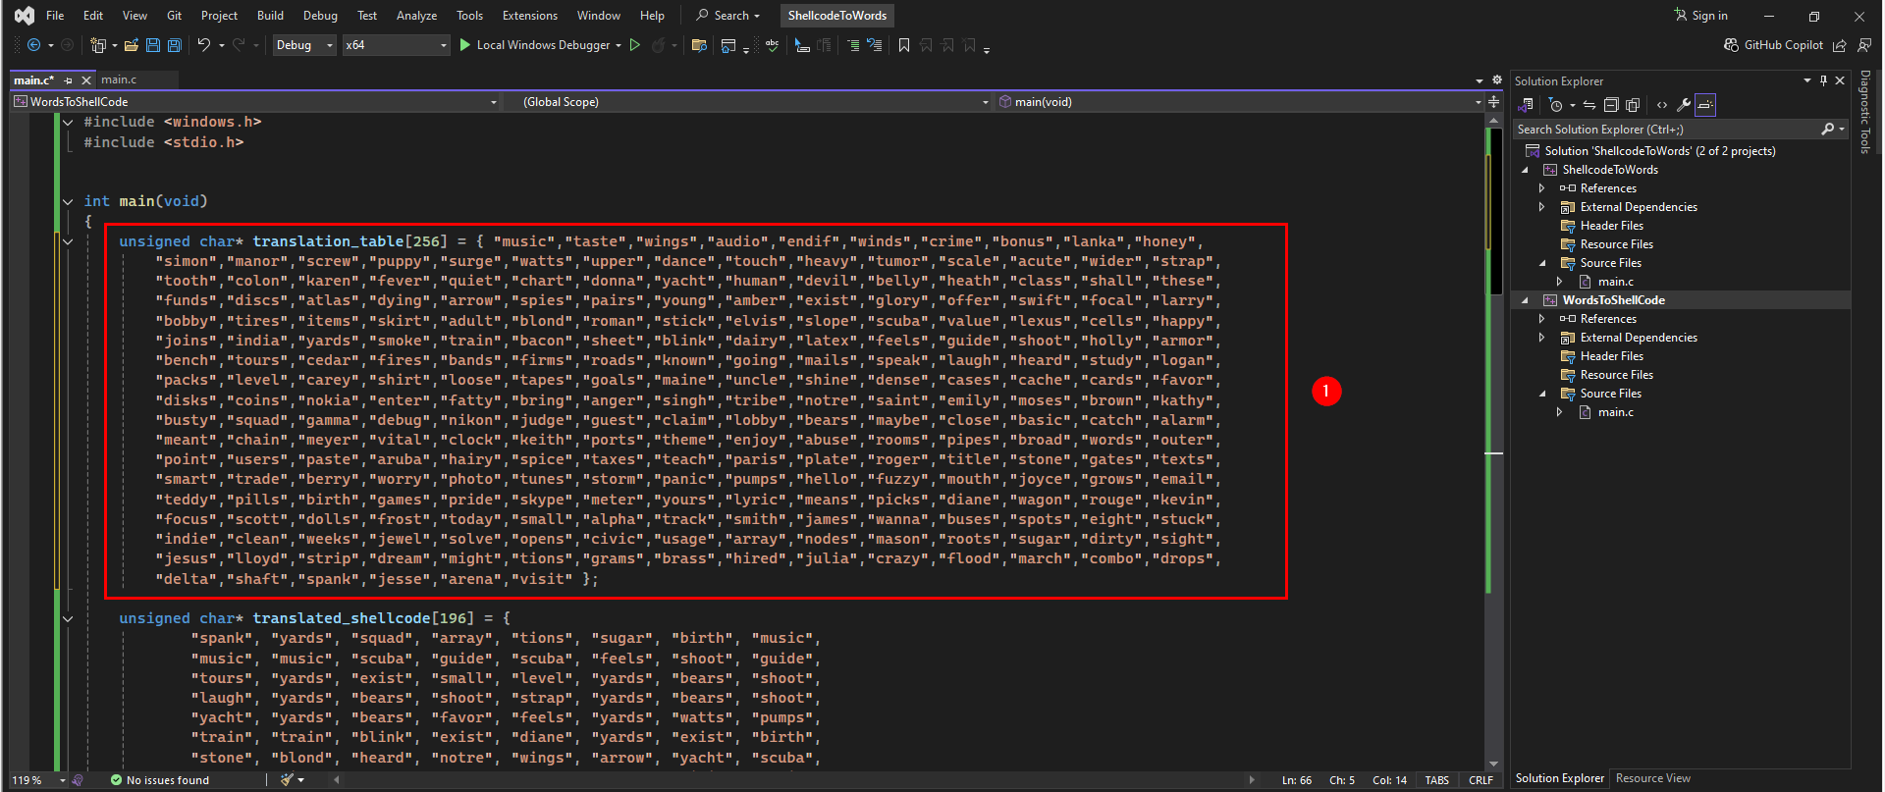Collapse the WordsToShellCode project node
Image resolution: width=1885 pixels, height=792 pixels.
click(x=1526, y=300)
